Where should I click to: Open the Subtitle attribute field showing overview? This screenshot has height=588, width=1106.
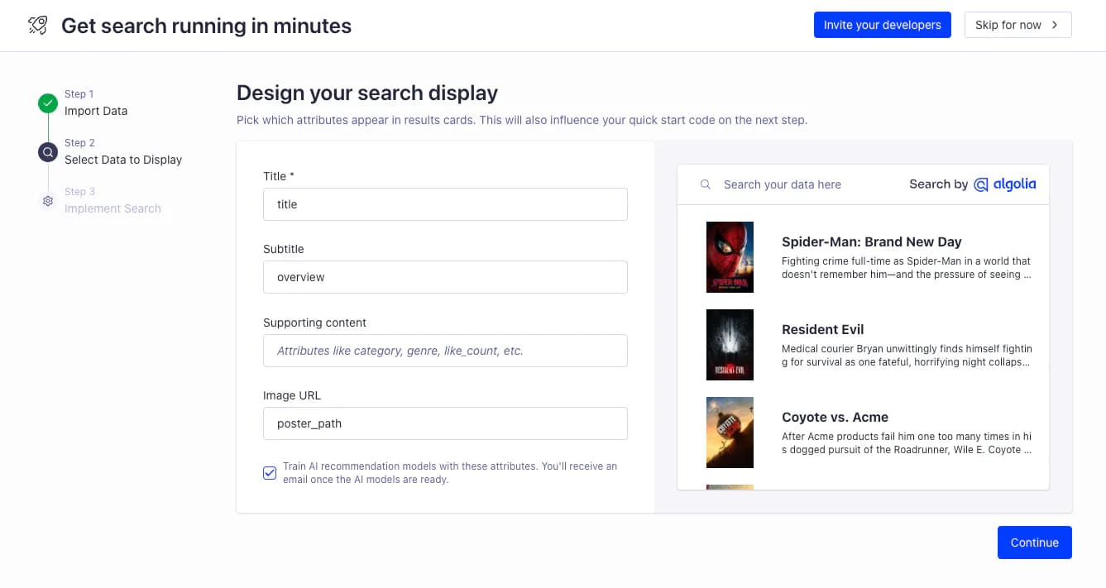(x=445, y=277)
